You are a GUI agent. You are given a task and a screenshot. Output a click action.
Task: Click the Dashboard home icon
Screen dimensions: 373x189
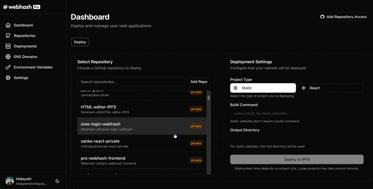8,25
